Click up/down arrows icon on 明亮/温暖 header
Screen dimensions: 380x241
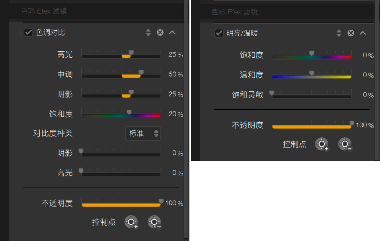click(339, 33)
